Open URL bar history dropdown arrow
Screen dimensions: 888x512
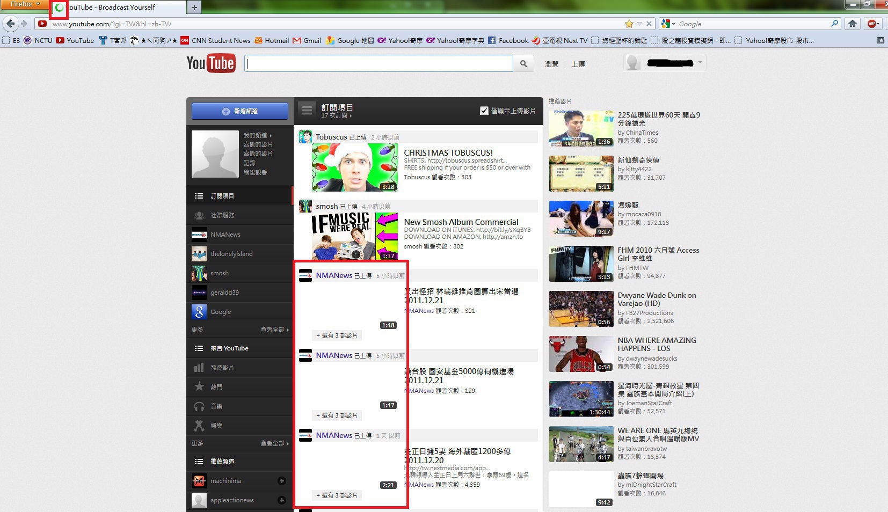click(639, 24)
